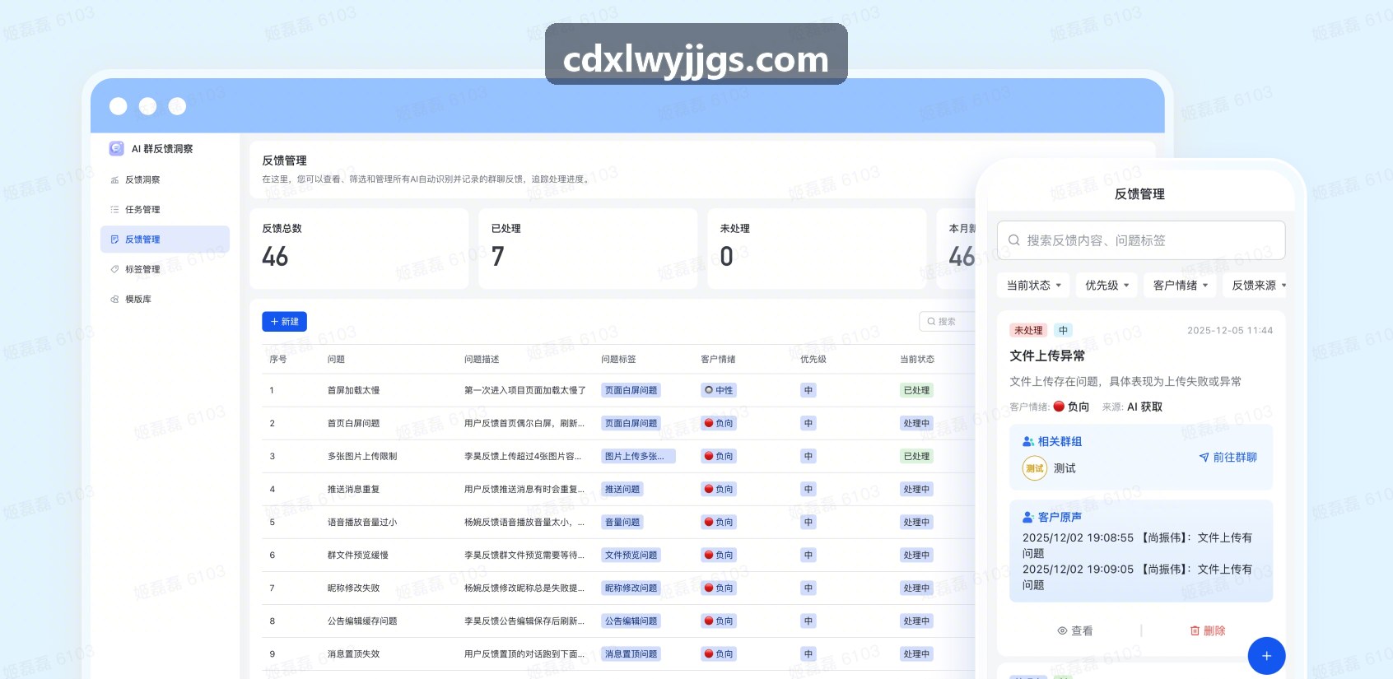Tap the magnifier icon in the mobile search bar

pyautogui.click(x=1014, y=240)
